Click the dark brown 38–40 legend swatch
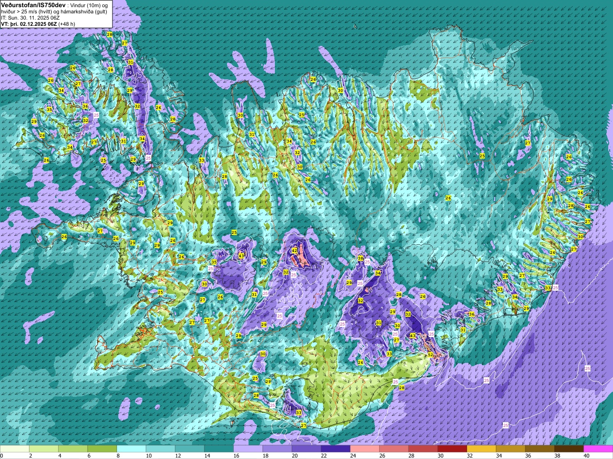Screen dimensions: 613x459 [x=570, y=449]
